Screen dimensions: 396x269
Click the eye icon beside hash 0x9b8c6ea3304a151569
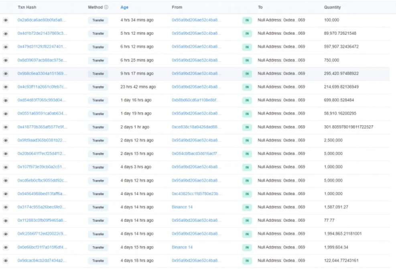point(6,74)
